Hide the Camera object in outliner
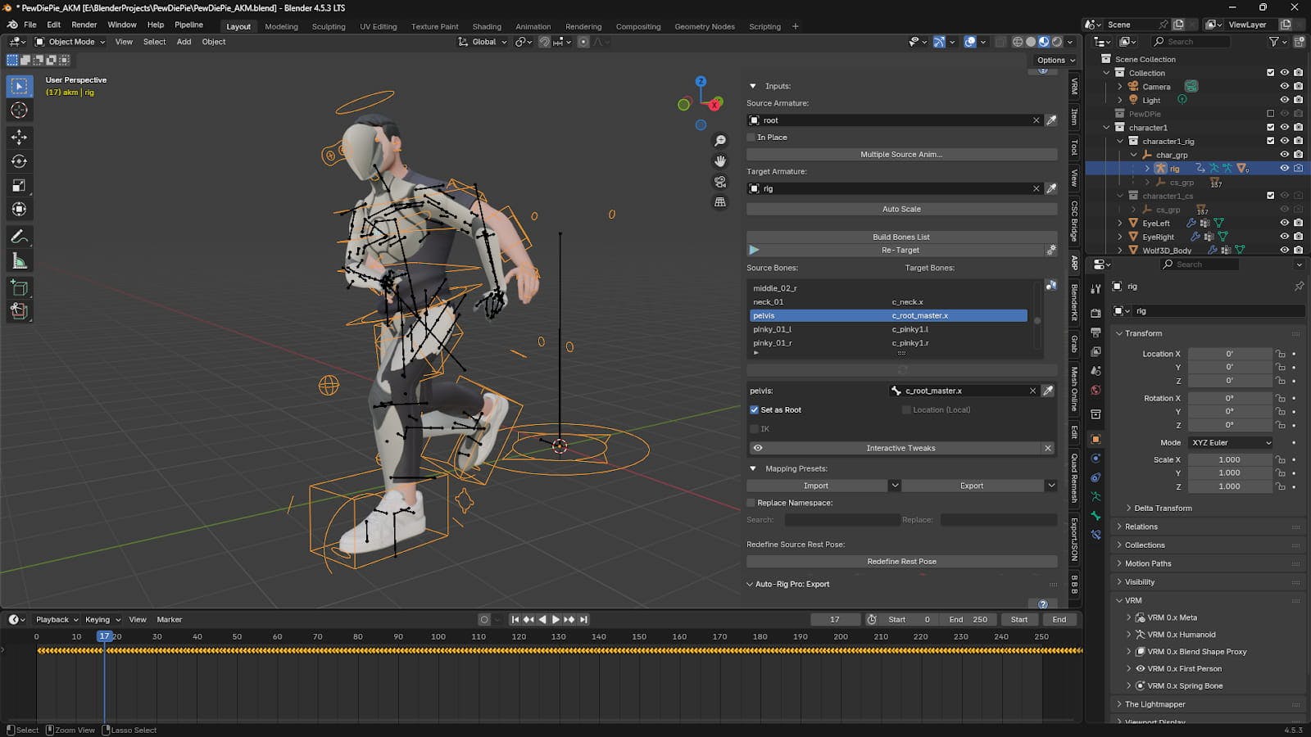 click(1284, 87)
